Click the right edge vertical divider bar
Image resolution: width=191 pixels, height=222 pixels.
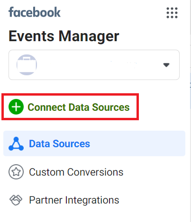click(190, 111)
